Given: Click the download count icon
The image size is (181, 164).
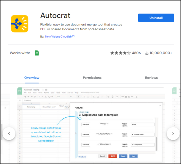Looking at the screenshot, I should click(x=147, y=53).
